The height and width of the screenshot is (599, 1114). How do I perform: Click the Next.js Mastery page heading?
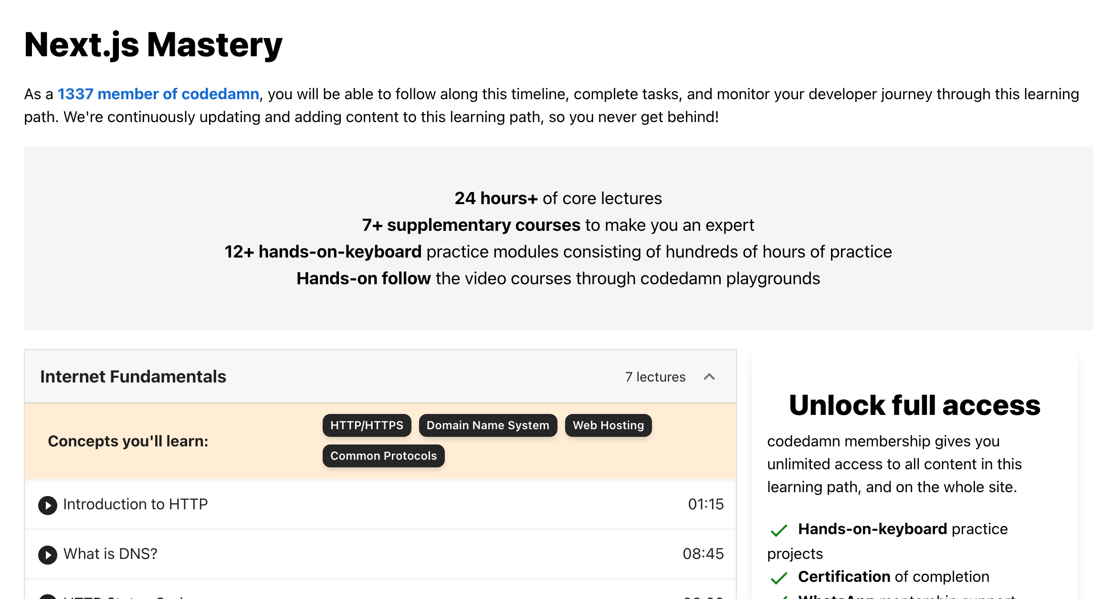[x=153, y=45]
